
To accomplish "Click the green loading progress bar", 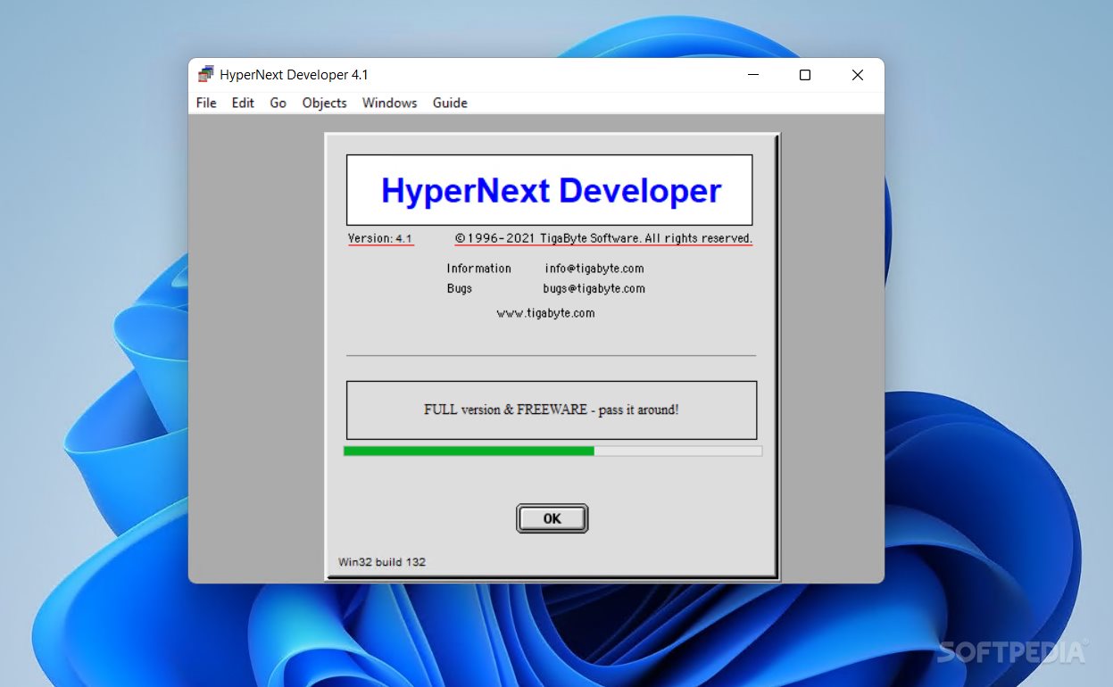I will [x=552, y=451].
